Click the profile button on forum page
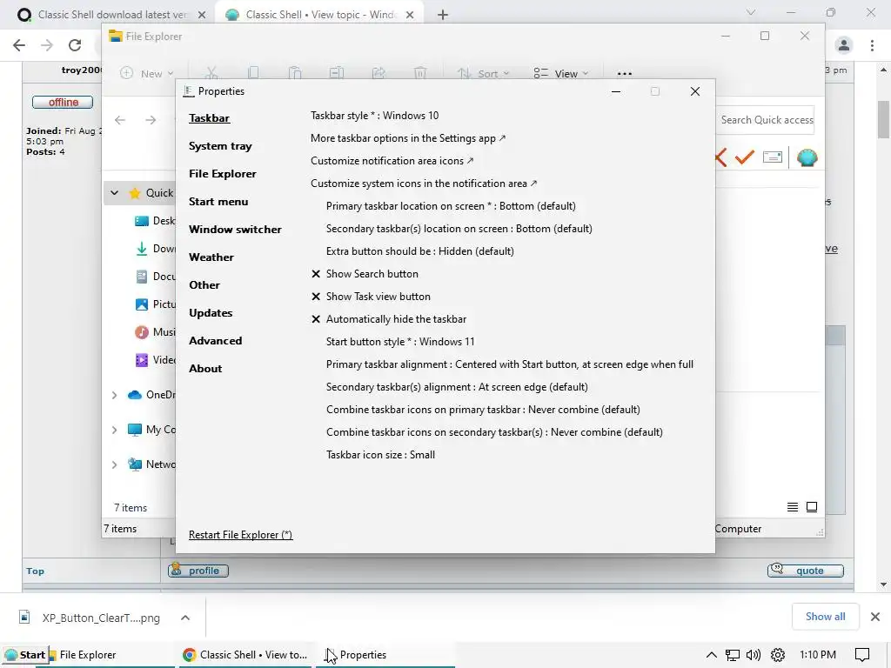Viewport: 891px width, 668px height. pyautogui.click(x=198, y=571)
